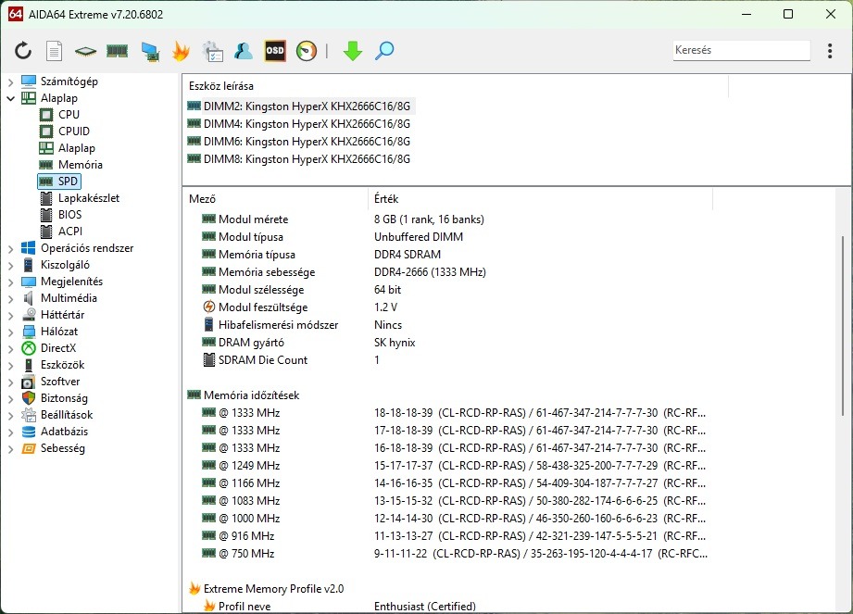Expand the Megjelenítés tree node

[10, 282]
